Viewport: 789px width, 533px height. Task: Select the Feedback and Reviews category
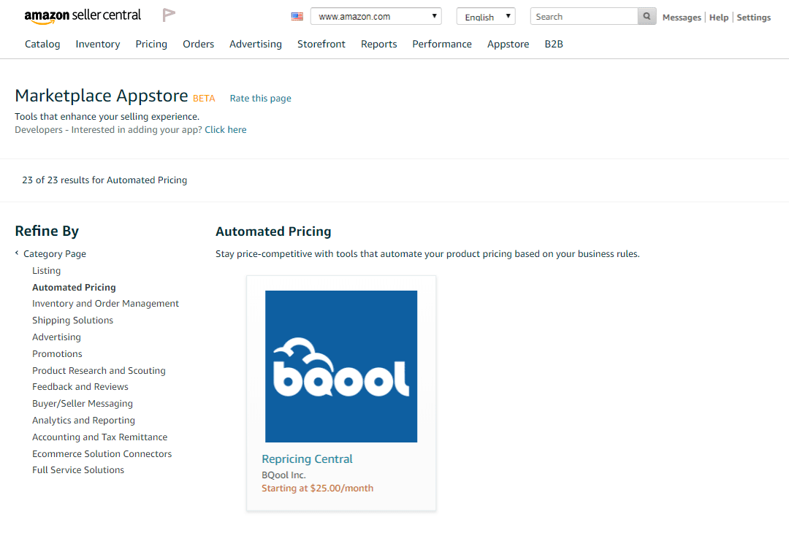[80, 387]
